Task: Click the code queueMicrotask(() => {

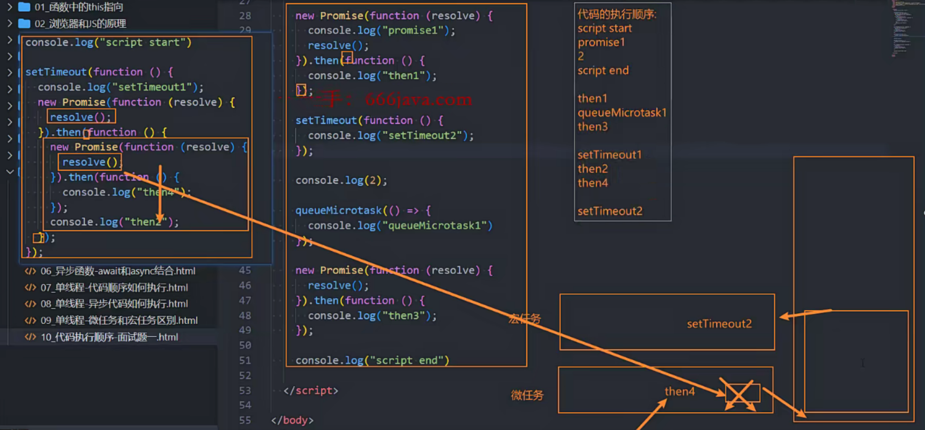Action: (x=363, y=210)
